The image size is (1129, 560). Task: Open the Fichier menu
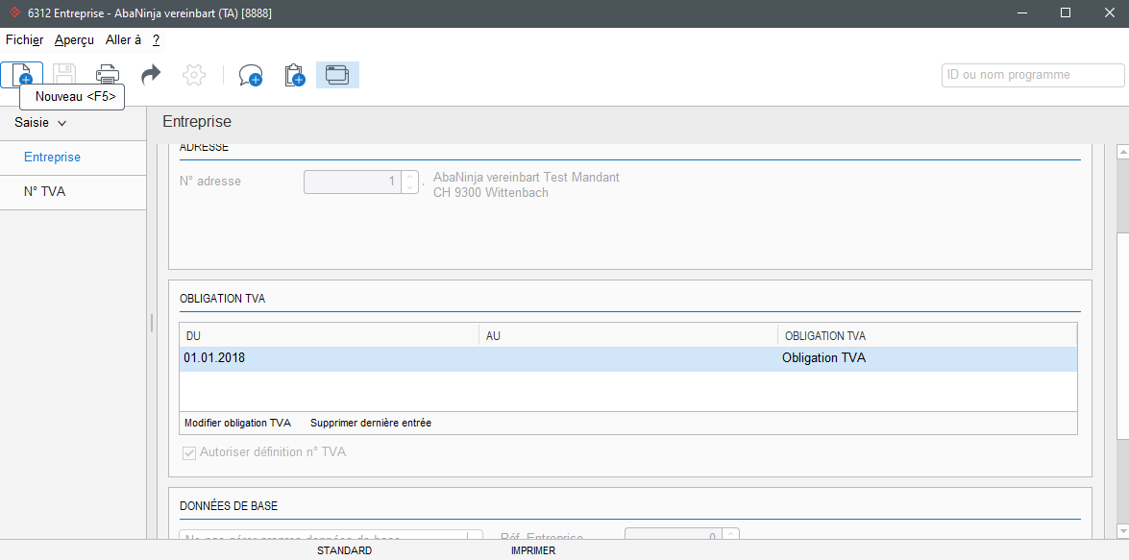24,40
